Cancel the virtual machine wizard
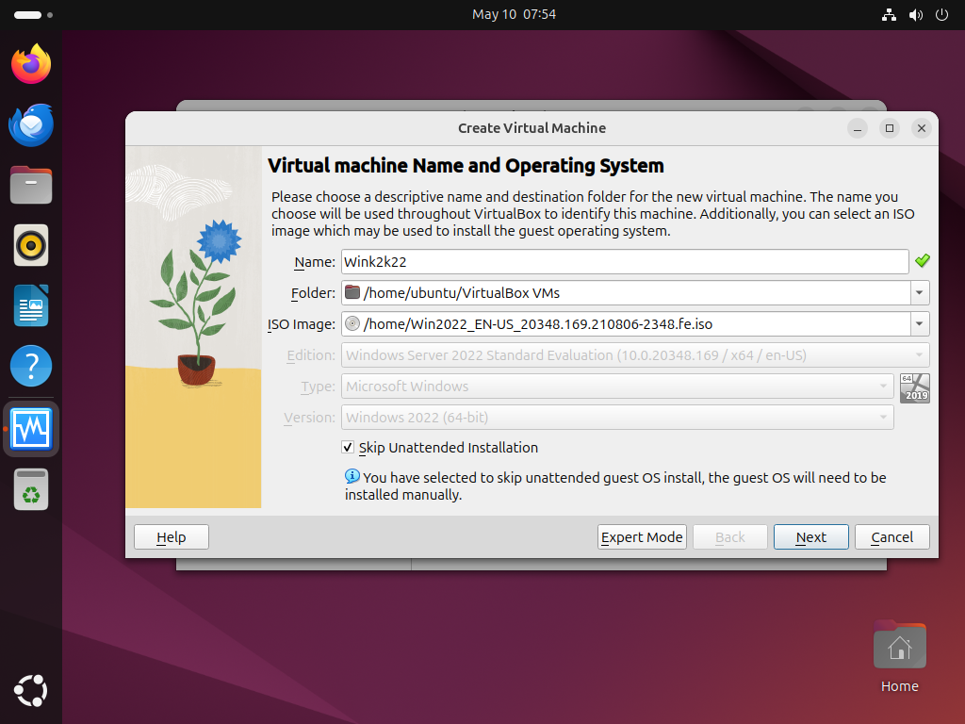The width and height of the screenshot is (965, 724). pos(891,536)
